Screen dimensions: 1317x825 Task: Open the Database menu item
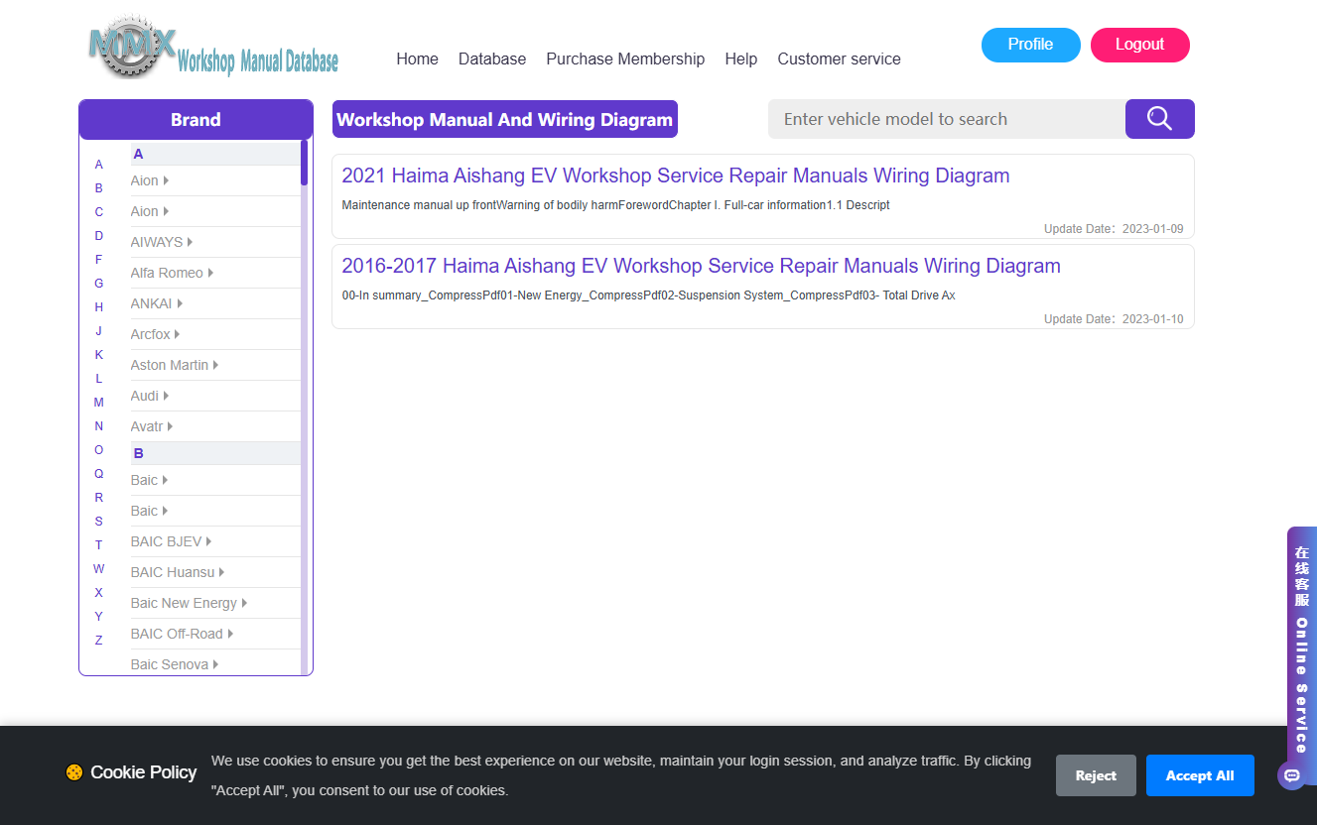pyautogui.click(x=492, y=59)
